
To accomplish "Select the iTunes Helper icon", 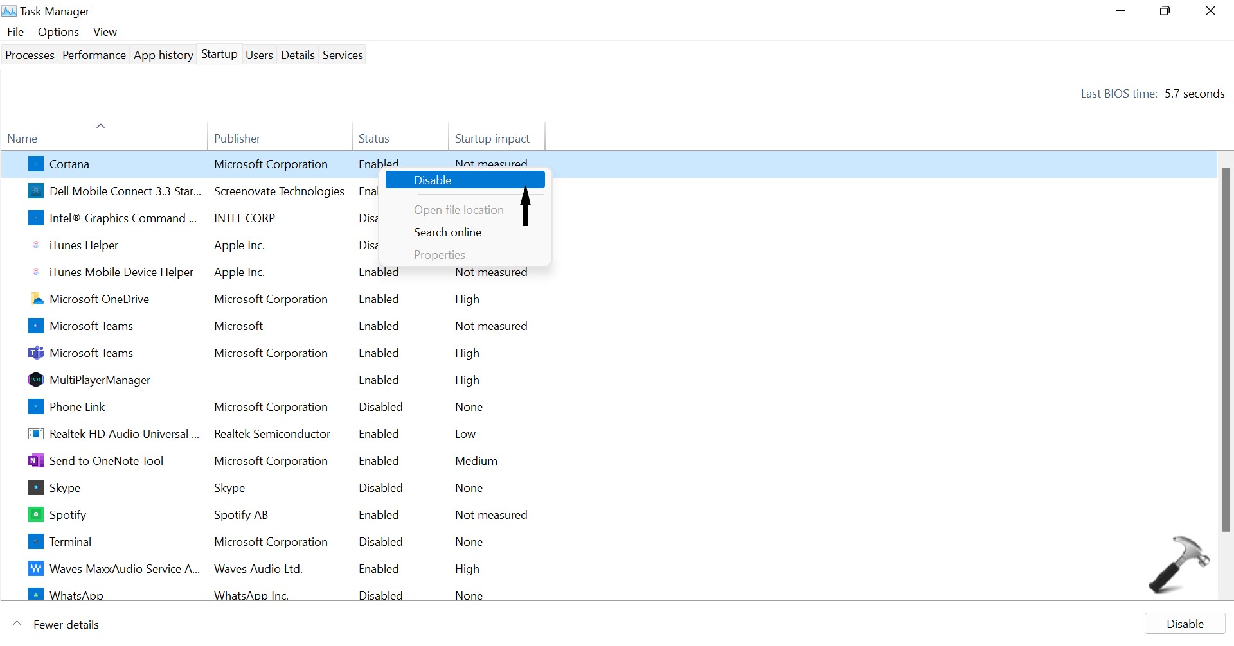I will pyautogui.click(x=36, y=245).
